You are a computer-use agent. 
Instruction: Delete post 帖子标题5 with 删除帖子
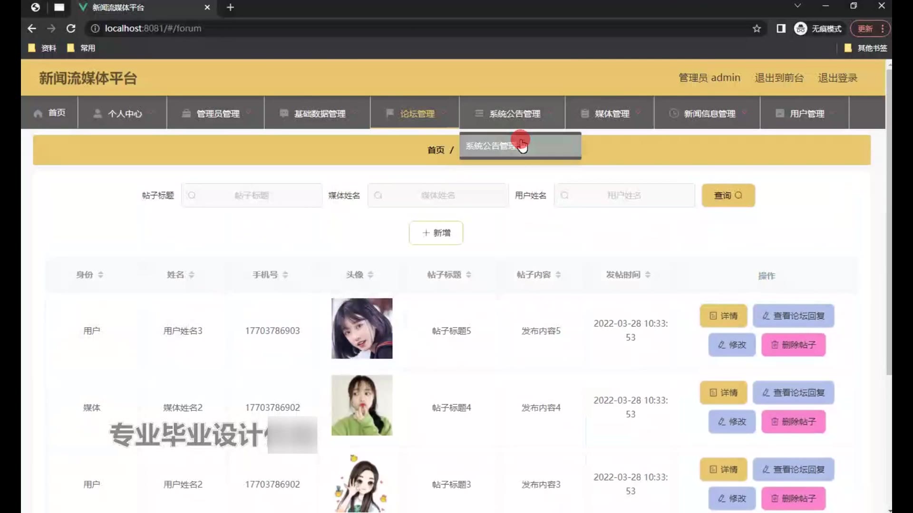793,345
